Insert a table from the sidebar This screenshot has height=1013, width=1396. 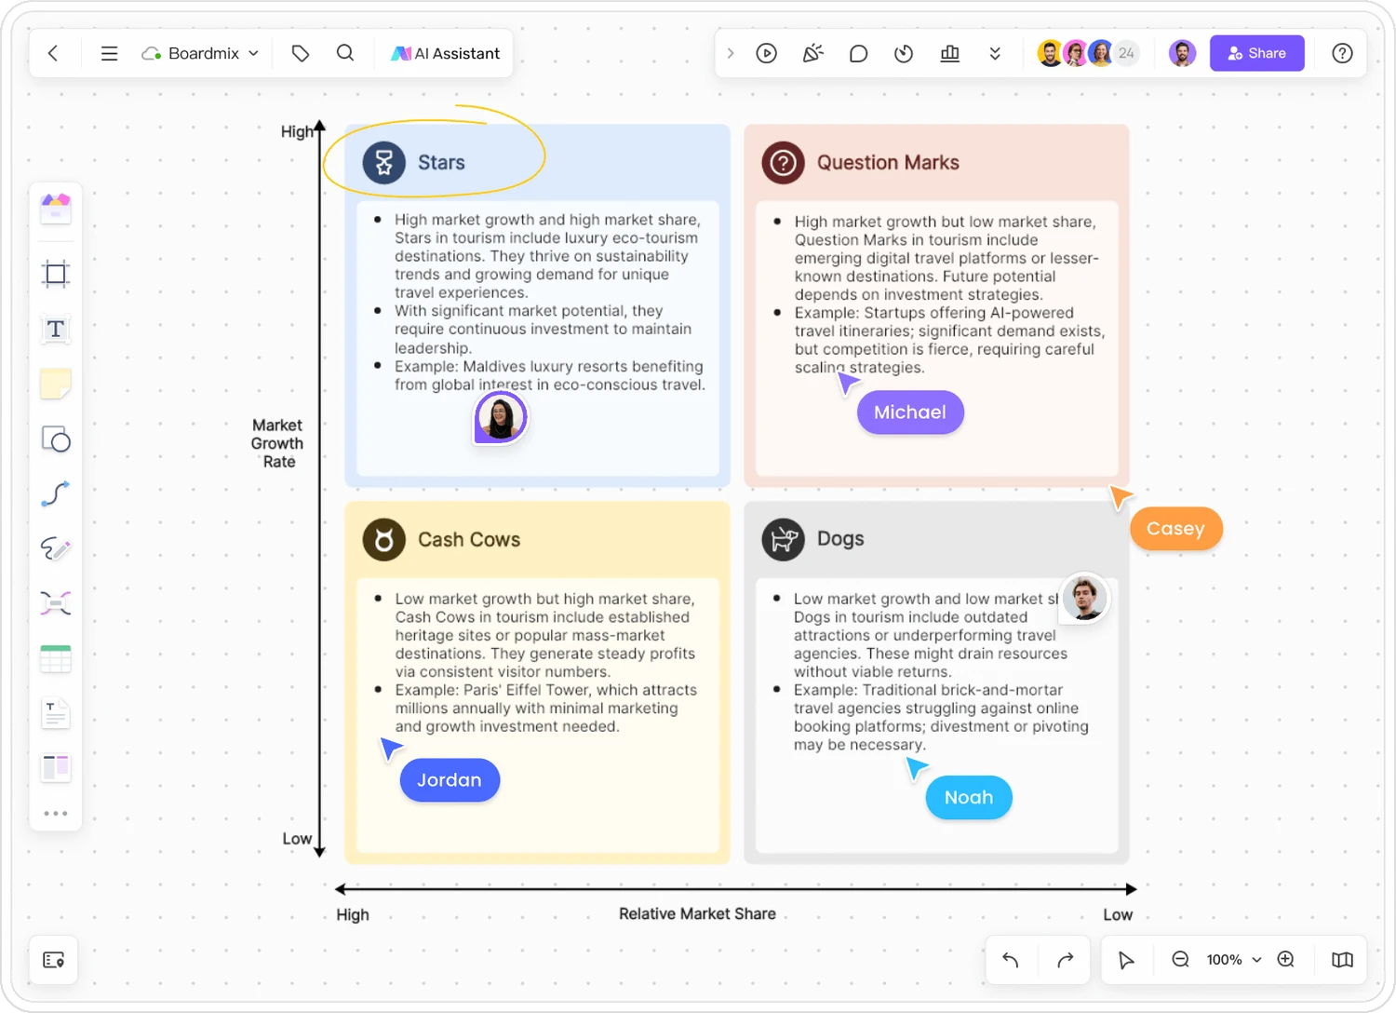[56, 658]
